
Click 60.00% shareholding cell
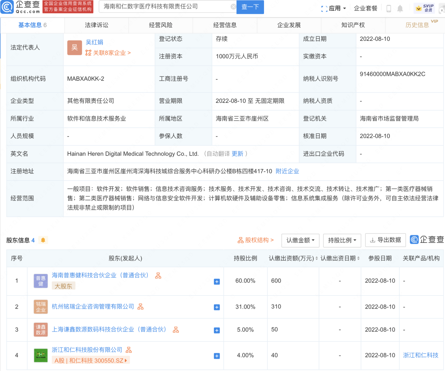pos(245,281)
